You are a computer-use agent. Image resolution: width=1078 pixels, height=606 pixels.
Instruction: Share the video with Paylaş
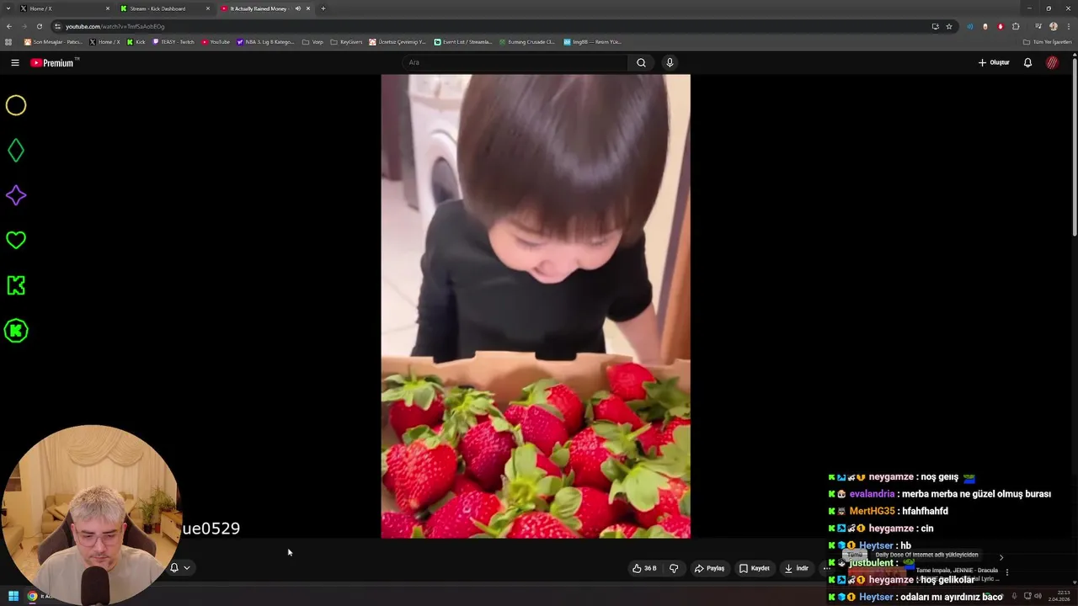[709, 568]
